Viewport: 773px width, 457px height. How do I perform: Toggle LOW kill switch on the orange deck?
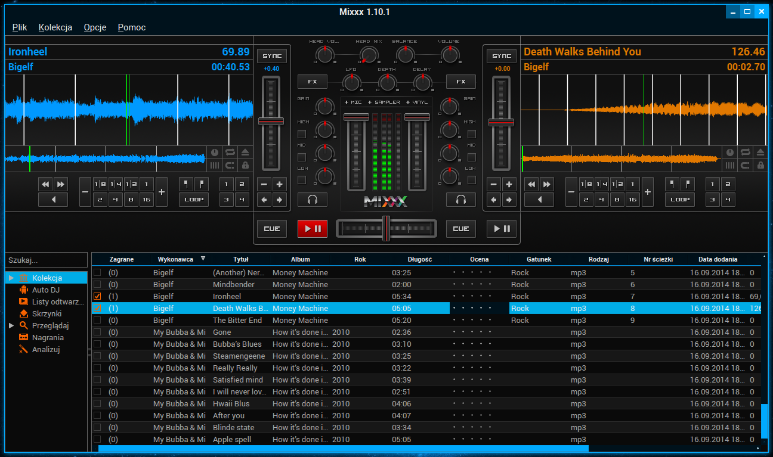pos(472,179)
